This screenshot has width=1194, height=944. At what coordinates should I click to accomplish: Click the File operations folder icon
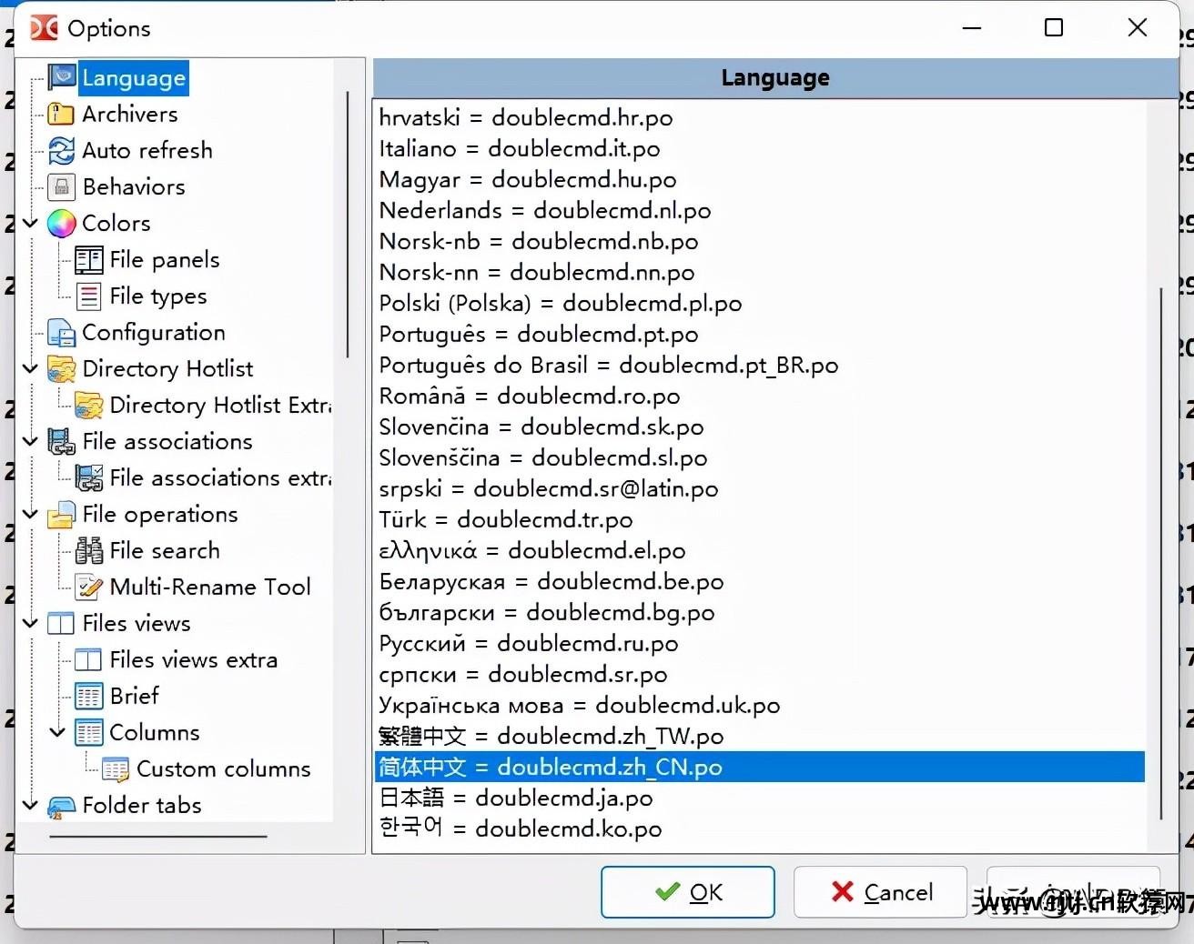click(61, 515)
